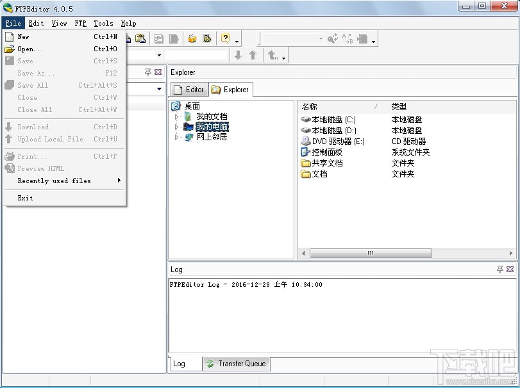Click the checklist document toolbar icon
Viewport: 520px width, 388px height.
(x=158, y=38)
